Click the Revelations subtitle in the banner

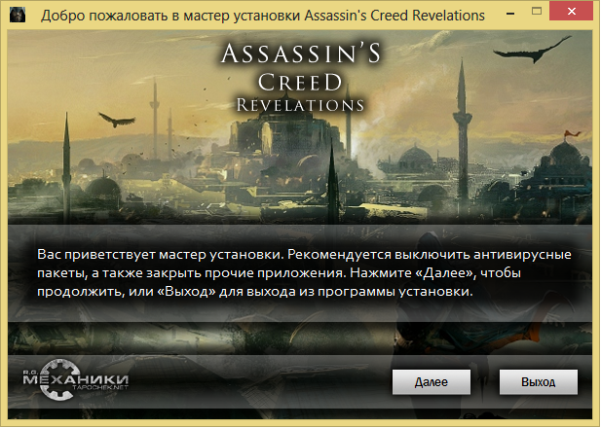pyautogui.click(x=300, y=105)
